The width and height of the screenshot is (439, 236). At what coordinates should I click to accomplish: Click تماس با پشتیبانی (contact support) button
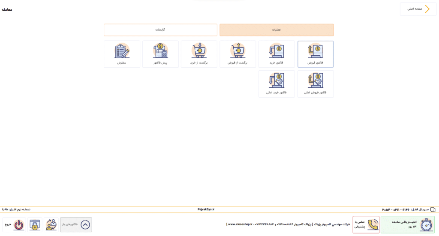pos(366,224)
